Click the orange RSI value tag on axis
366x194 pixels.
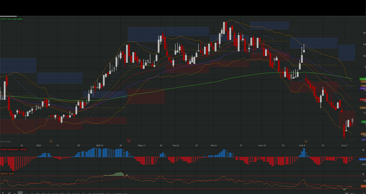click(x=363, y=186)
